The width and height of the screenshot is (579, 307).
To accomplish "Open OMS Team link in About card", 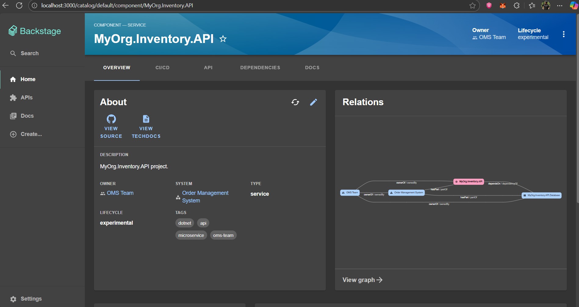I will tap(120, 193).
